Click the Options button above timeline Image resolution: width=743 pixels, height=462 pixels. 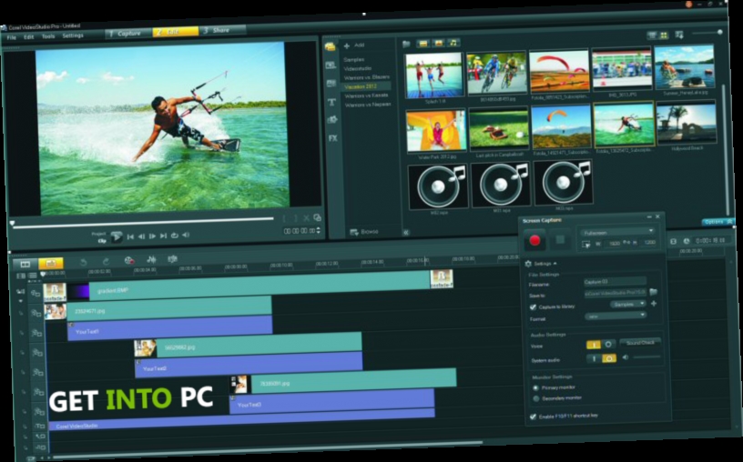click(x=716, y=222)
